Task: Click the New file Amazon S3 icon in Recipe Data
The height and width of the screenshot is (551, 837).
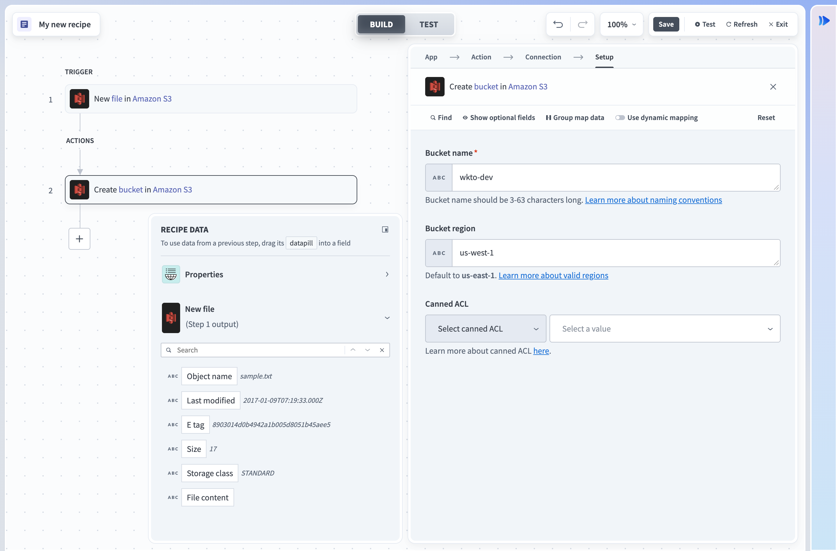Action: point(171,318)
